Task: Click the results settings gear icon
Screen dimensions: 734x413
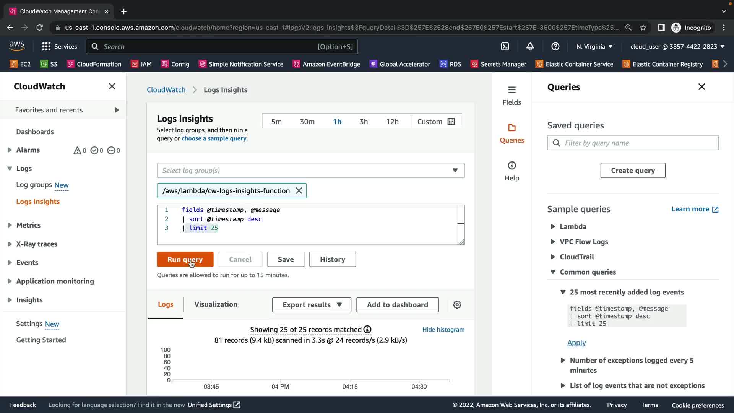Action: pos(457,305)
